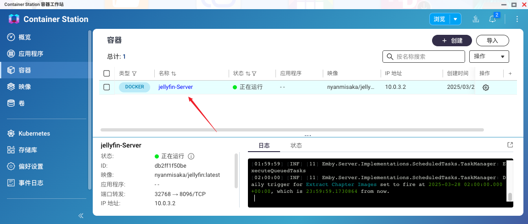Open the 概览 overview page

click(25, 37)
